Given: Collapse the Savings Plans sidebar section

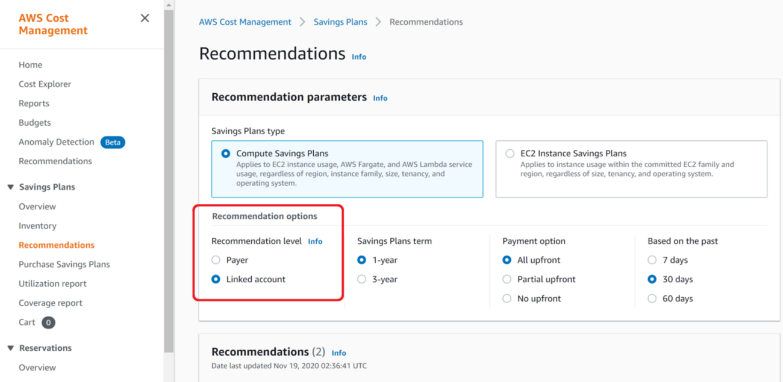Looking at the screenshot, I should click(10, 187).
